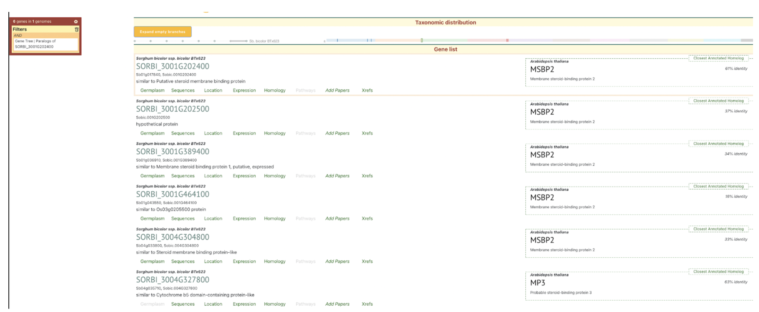
Task: Click the trash icon beside Filters
Action: pos(77,30)
